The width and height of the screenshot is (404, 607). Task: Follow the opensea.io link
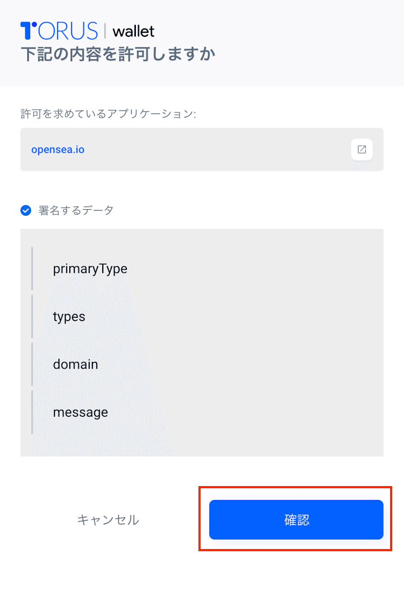coord(58,149)
